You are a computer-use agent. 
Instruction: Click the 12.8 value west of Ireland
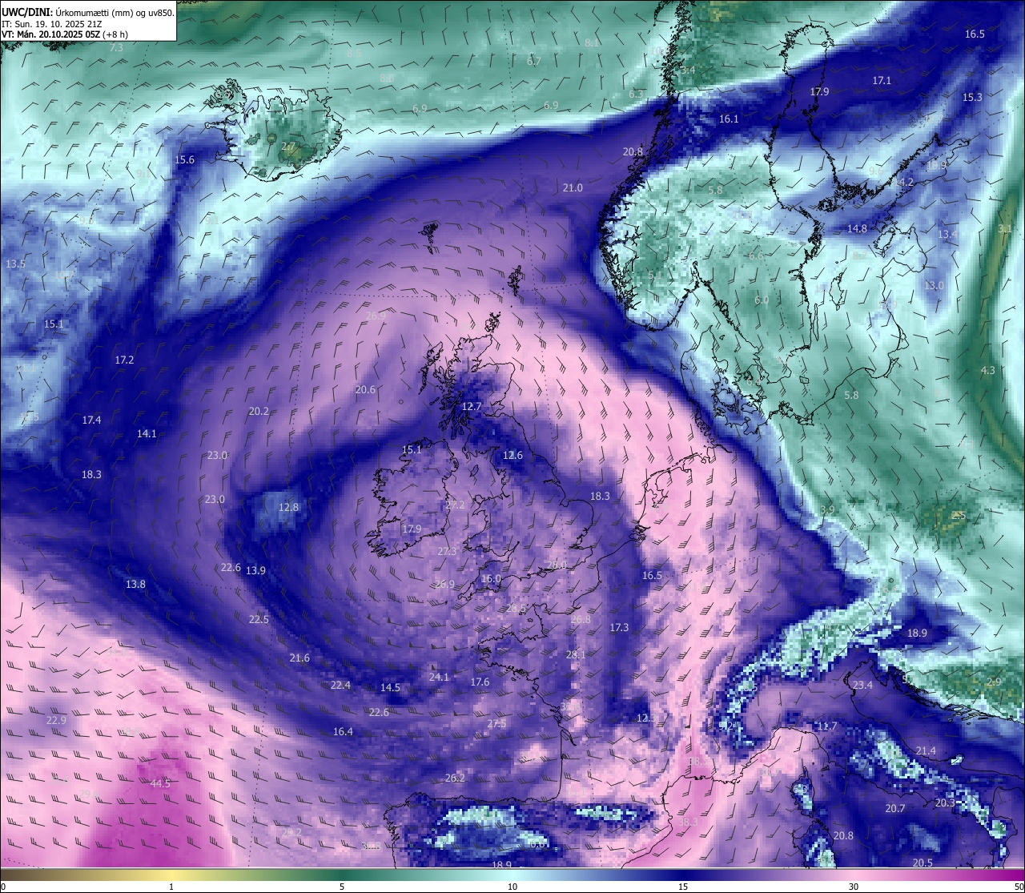click(x=288, y=507)
